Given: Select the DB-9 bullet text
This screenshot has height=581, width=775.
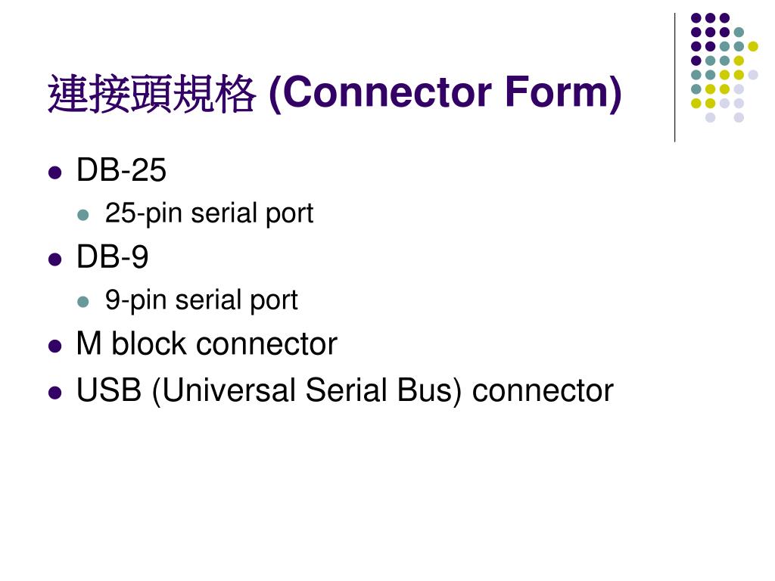Looking at the screenshot, I should (x=112, y=257).
